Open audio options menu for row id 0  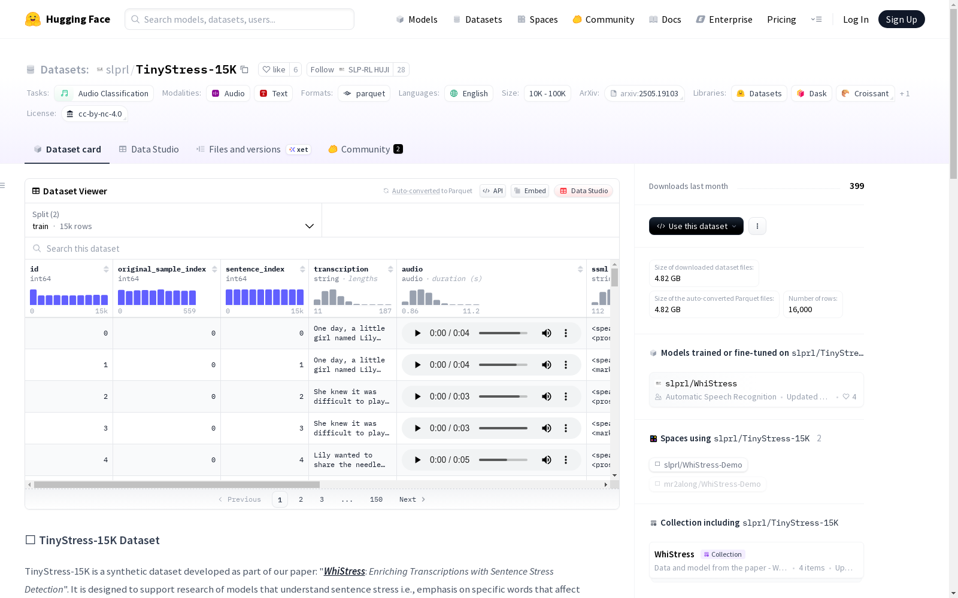tap(566, 333)
